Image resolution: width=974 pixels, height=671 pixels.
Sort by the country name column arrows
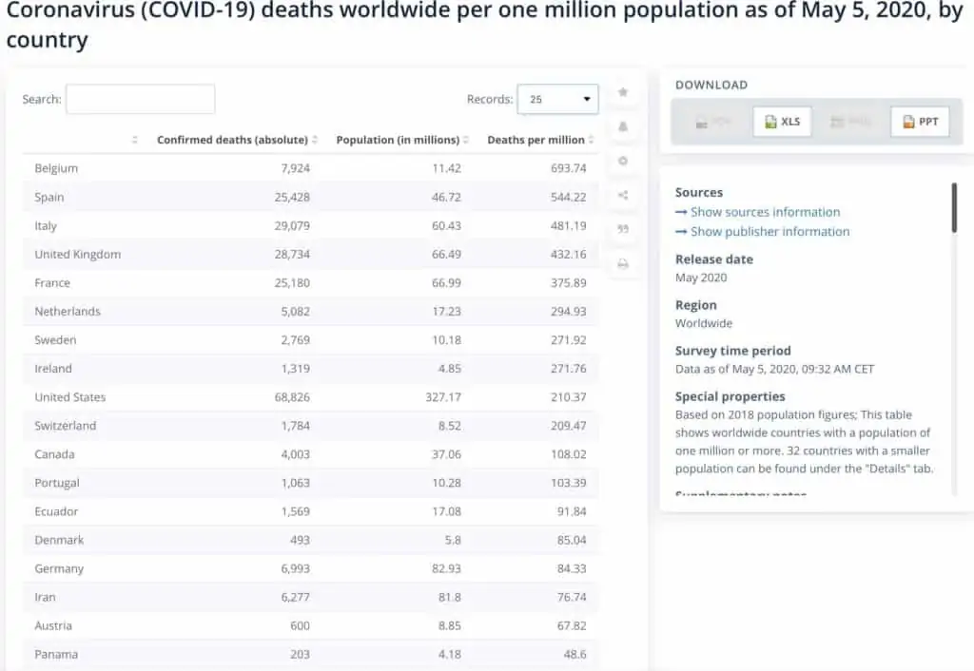point(135,140)
